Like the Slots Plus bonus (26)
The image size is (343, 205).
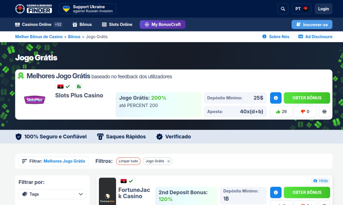[x=281, y=112]
